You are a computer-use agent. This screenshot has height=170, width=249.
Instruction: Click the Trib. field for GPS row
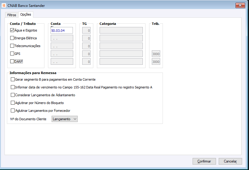156,54
